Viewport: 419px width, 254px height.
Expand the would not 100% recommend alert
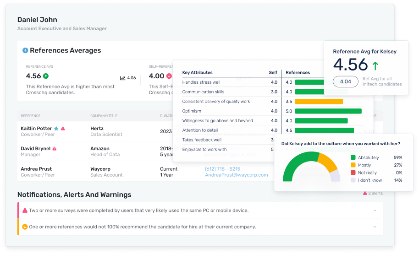point(375,227)
